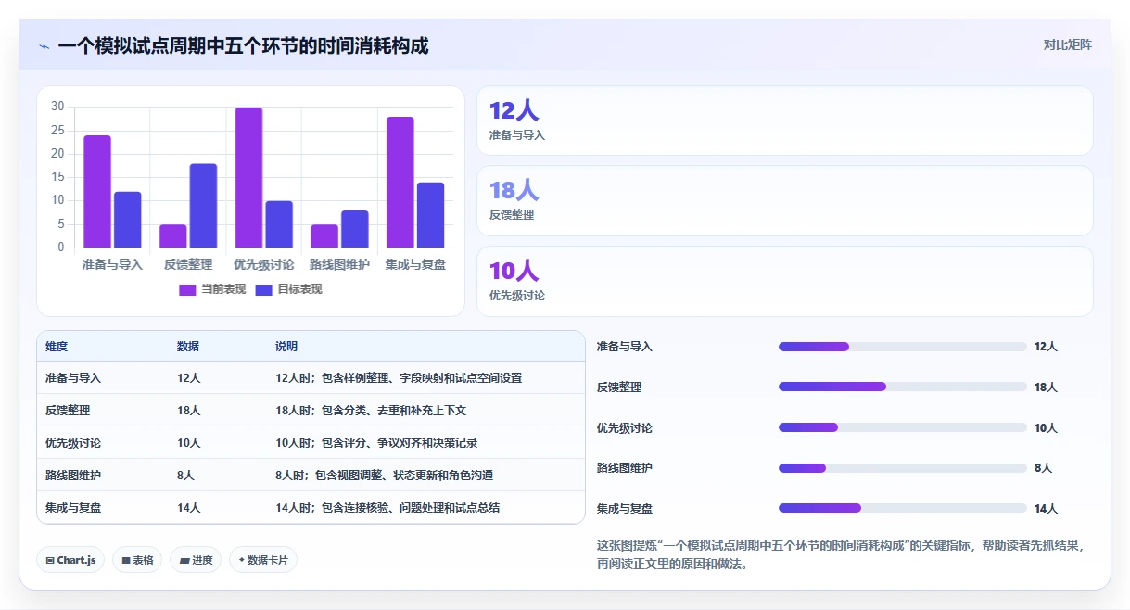
Task: Click the main title 一个模拟试点周期中五个环节的时间消耗构成
Action: pyautogui.click(x=243, y=45)
